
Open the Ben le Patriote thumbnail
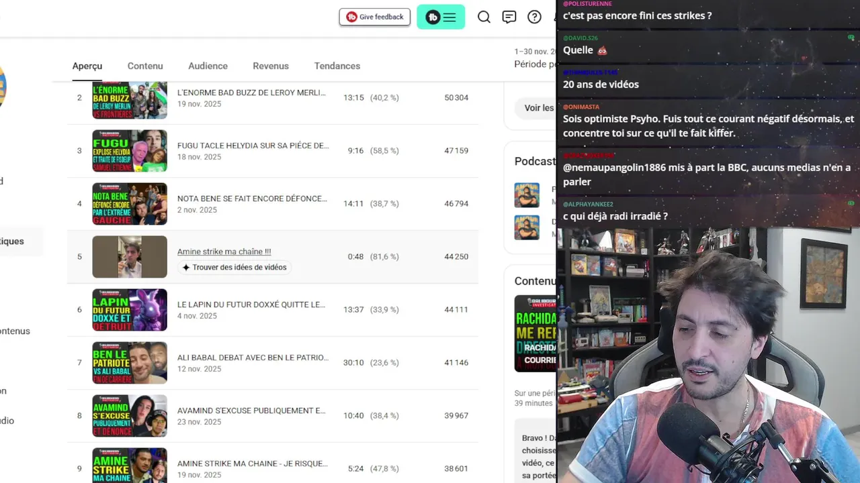(130, 363)
